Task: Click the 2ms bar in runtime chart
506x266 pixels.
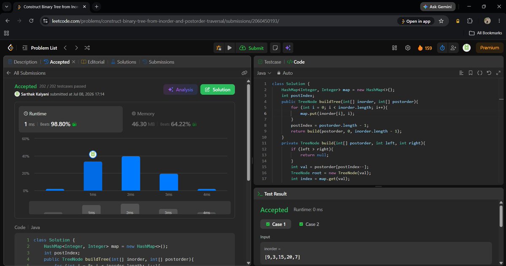Action: coord(131,173)
